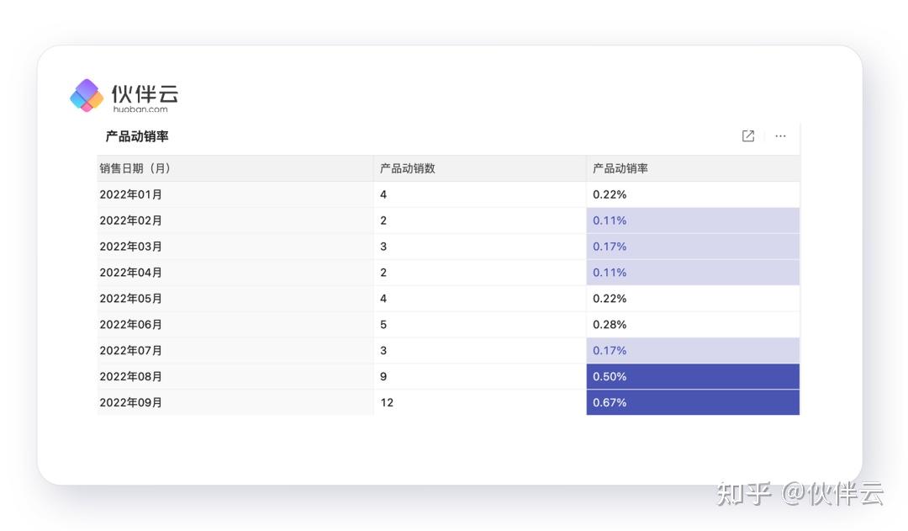
Task: Click the light purple 0.17% cell for 2022年03月
Action: click(x=693, y=247)
